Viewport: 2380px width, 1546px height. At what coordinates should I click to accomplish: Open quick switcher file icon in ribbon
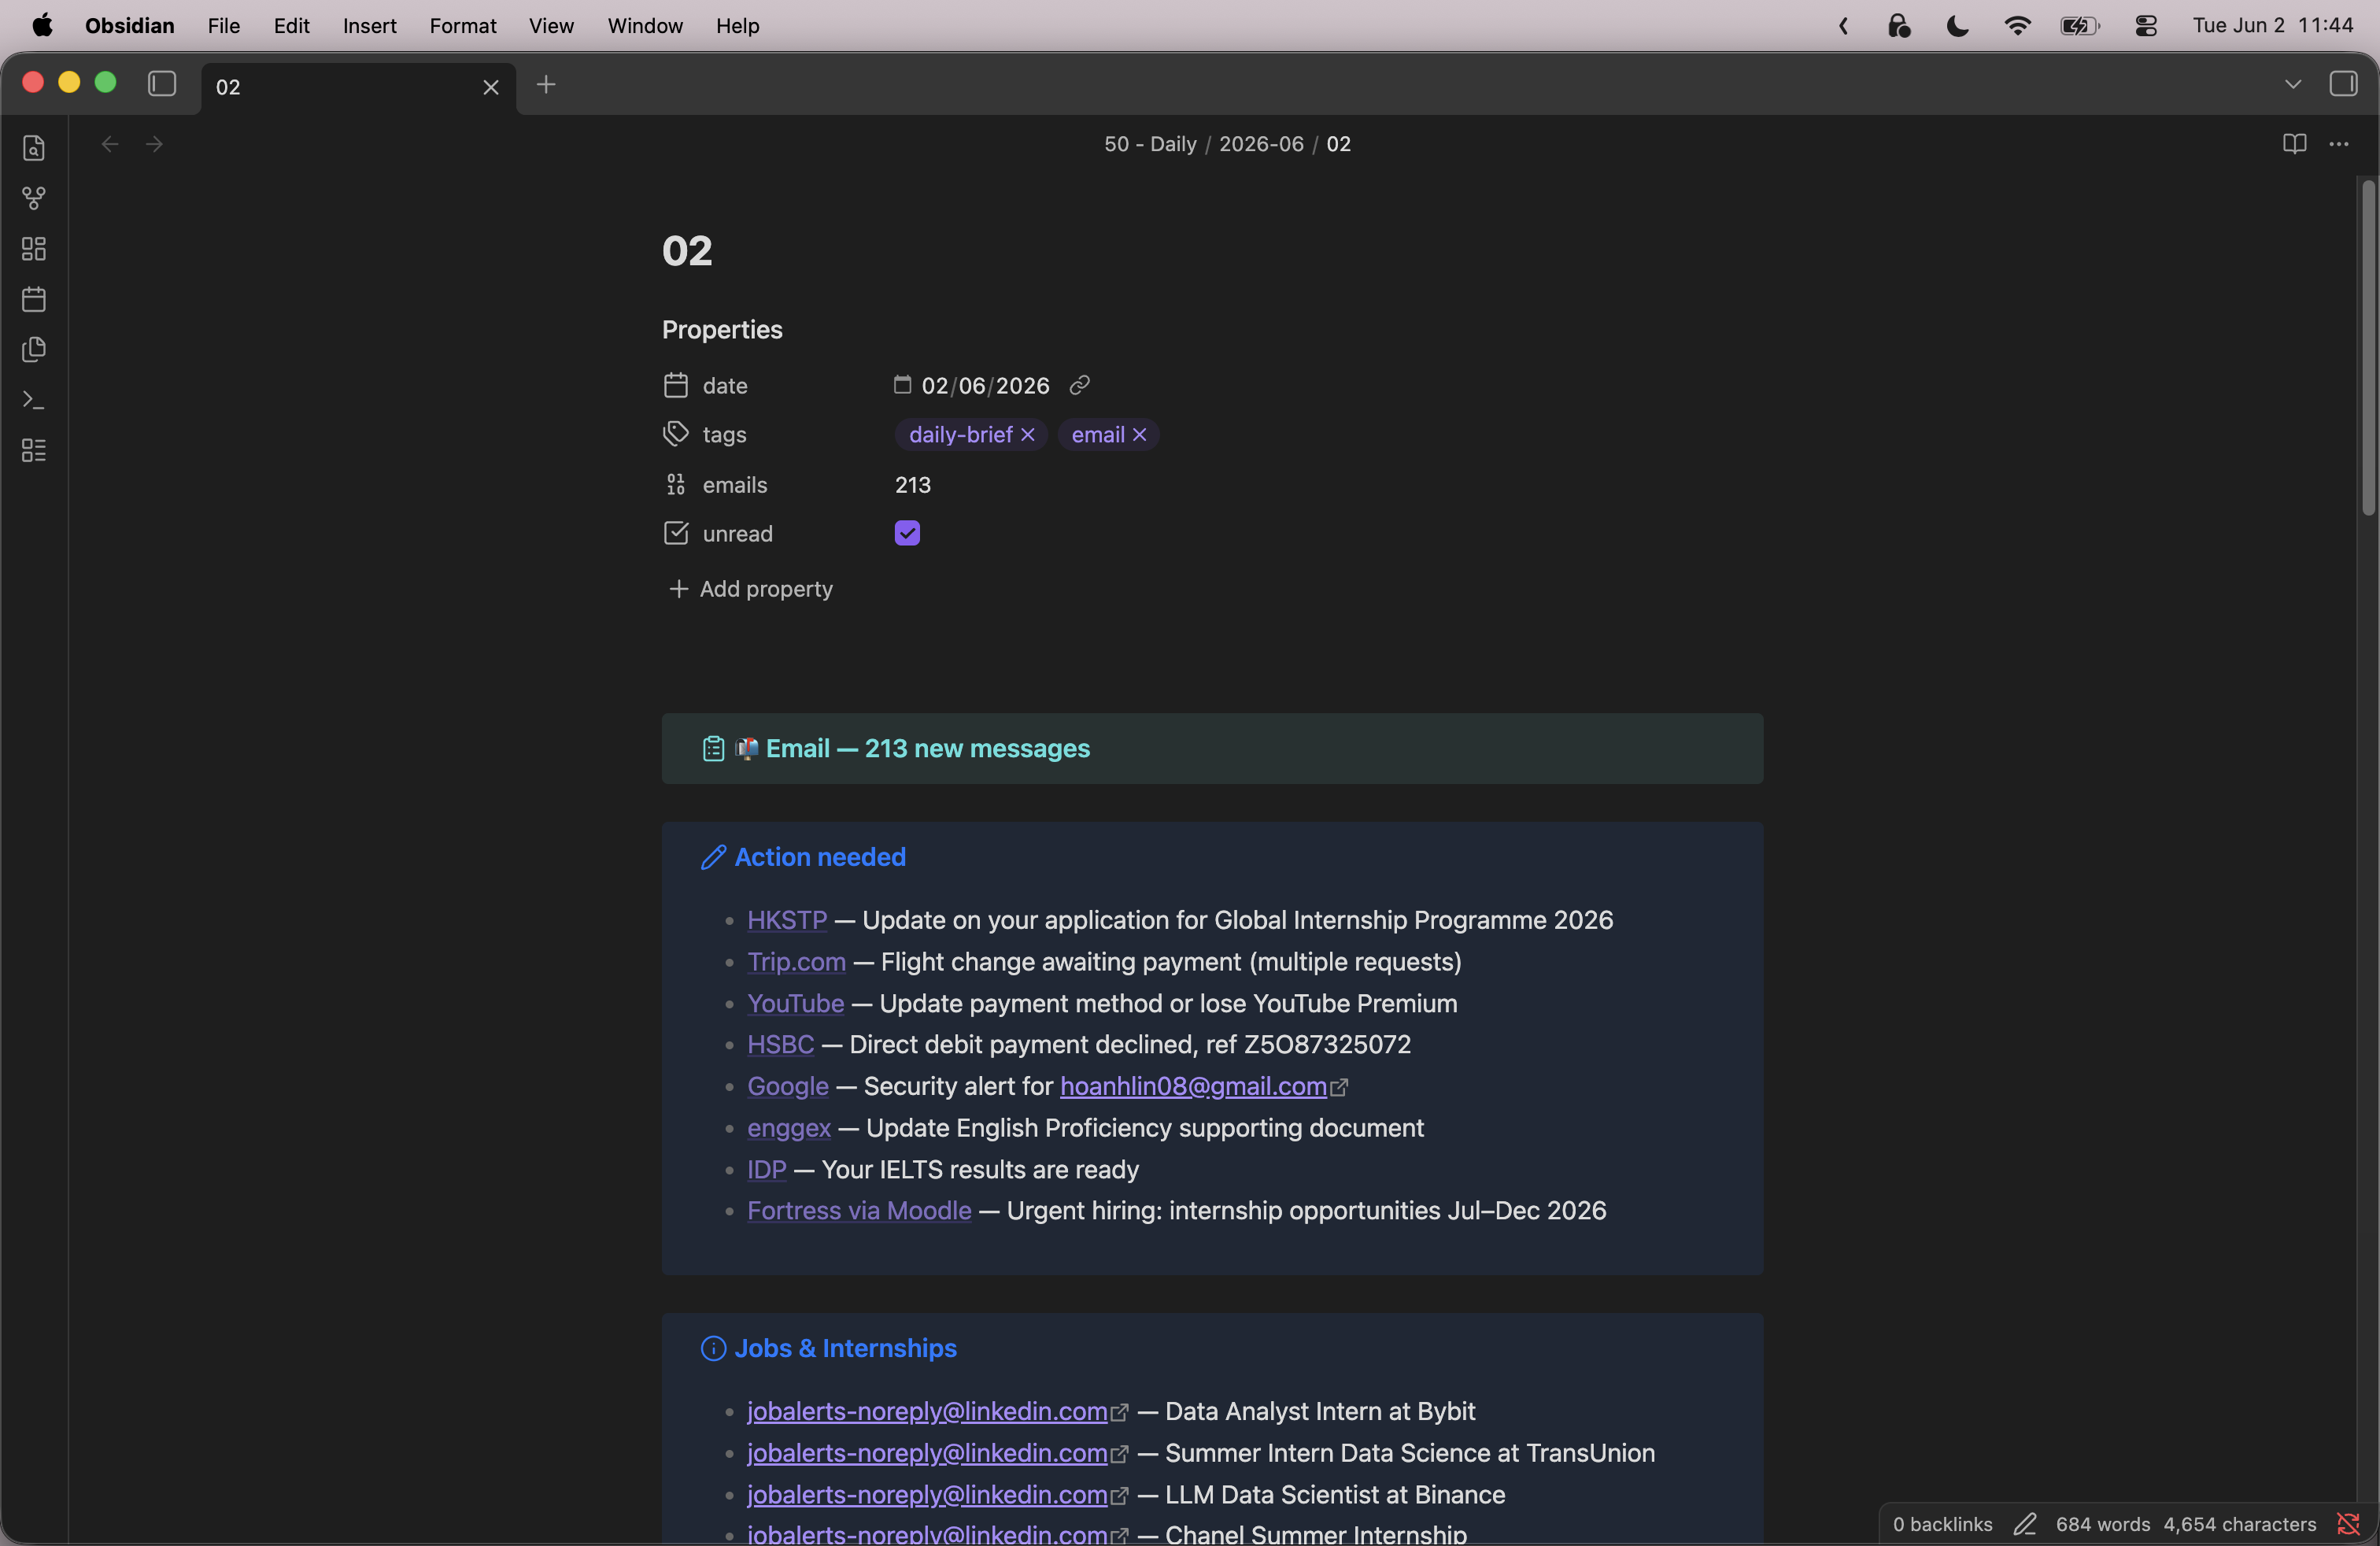[34, 148]
